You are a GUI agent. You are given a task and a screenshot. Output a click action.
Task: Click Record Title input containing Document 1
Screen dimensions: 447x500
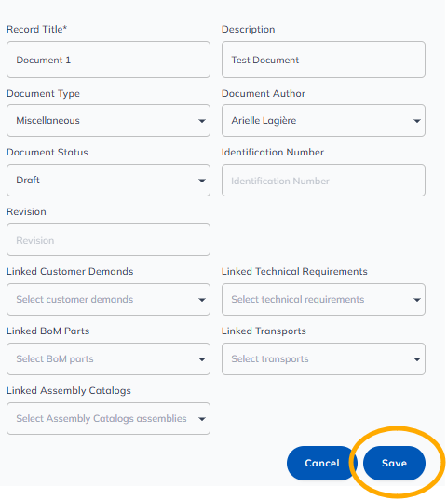click(108, 60)
